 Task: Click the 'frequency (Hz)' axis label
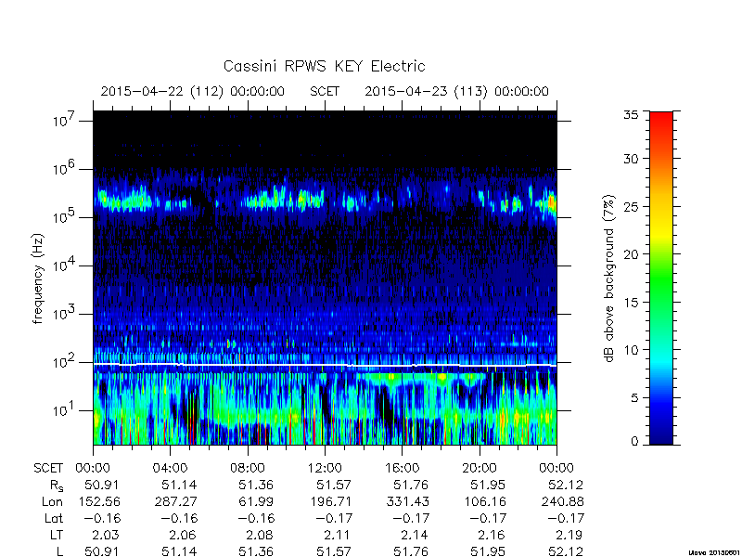(x=38, y=278)
